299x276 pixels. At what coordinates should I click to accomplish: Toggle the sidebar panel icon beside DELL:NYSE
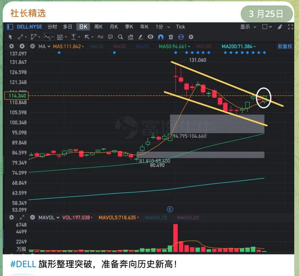coord(10,27)
